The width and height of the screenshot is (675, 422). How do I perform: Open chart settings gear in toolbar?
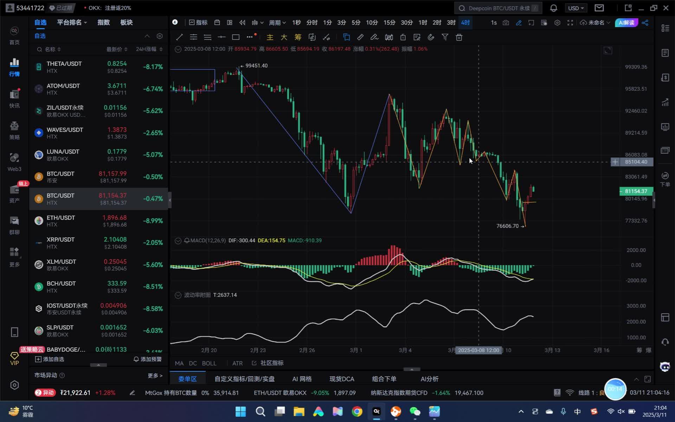[557, 23]
